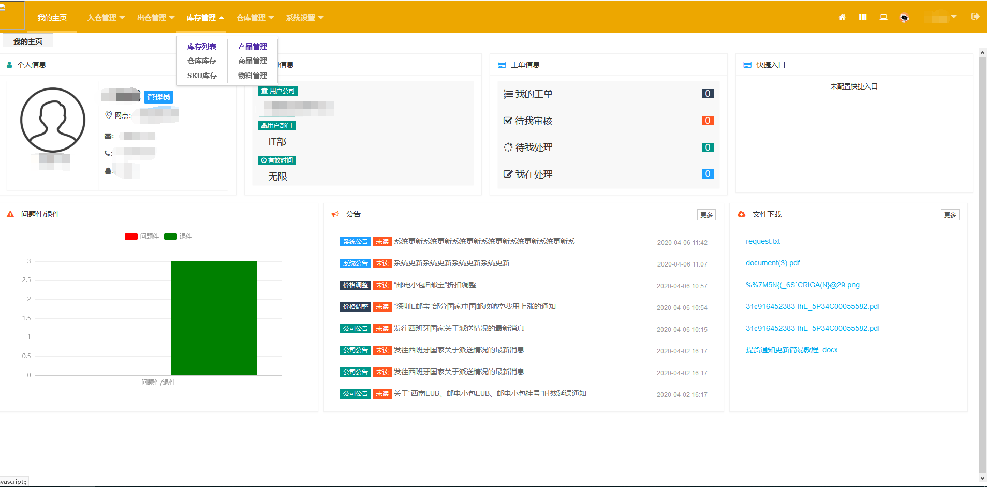
Task: Click the page scrollbar up arrow
Action: pyautogui.click(x=982, y=53)
